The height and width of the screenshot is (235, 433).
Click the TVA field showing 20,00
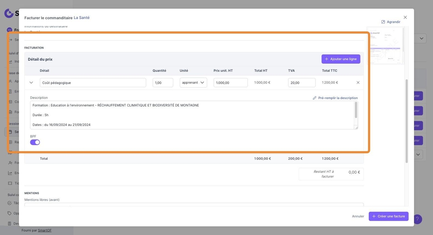pyautogui.click(x=302, y=83)
